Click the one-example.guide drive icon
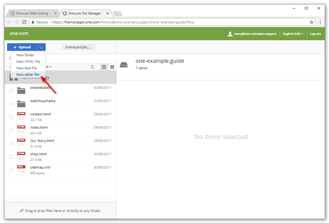Image resolution: width=329 pixels, height=223 pixels. point(124,65)
